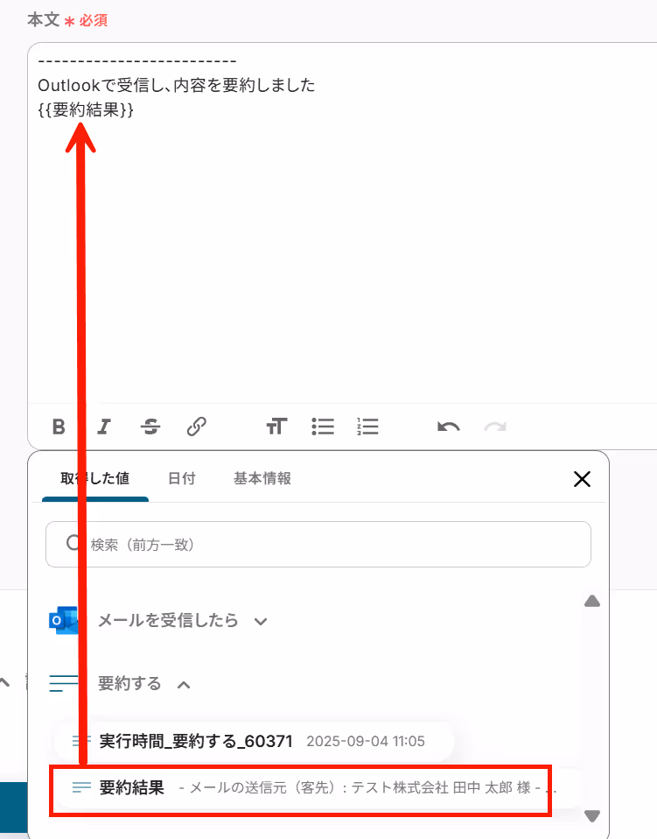Click the scroll up arrow of the list
Image resolution: width=657 pixels, height=839 pixels.
pos(591,602)
